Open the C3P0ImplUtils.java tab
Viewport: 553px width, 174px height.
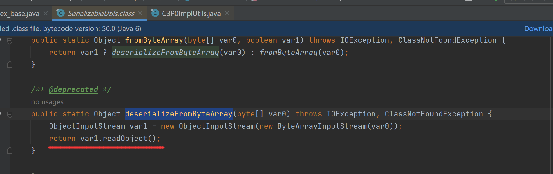[191, 13]
